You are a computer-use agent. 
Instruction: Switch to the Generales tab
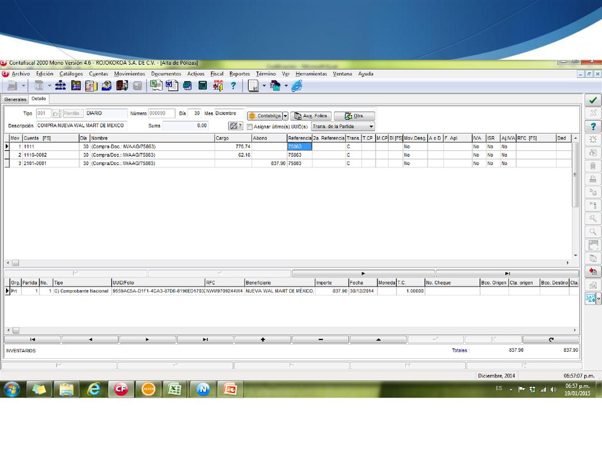15,99
